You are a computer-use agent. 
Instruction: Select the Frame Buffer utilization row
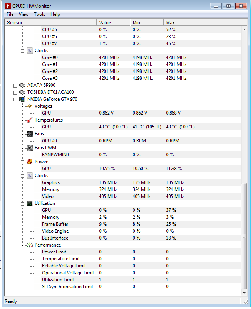click(x=122, y=224)
